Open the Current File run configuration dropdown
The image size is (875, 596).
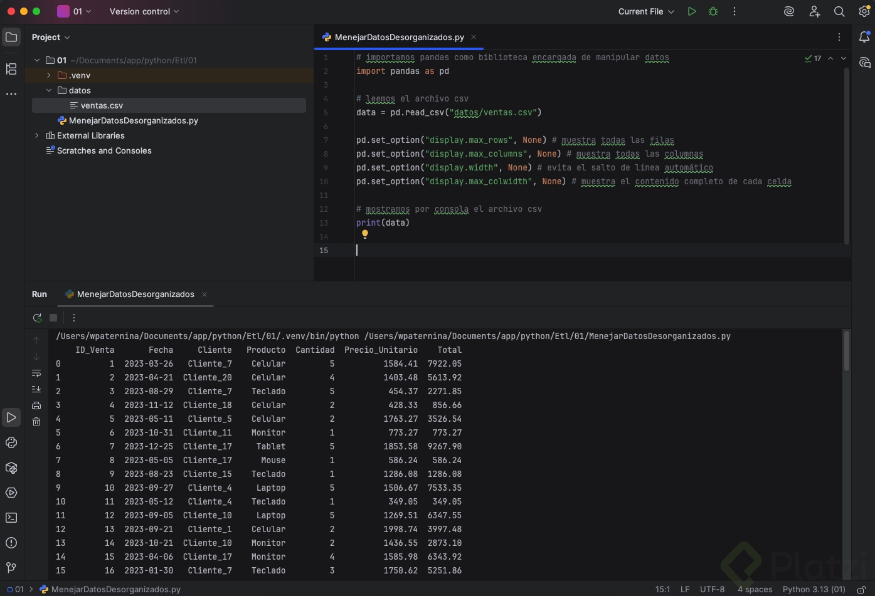click(645, 11)
